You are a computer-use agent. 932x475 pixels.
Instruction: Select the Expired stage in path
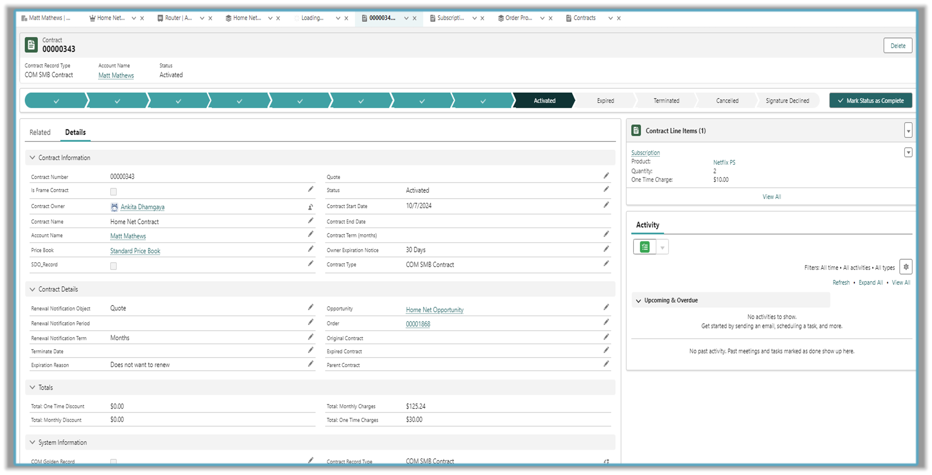click(x=605, y=101)
